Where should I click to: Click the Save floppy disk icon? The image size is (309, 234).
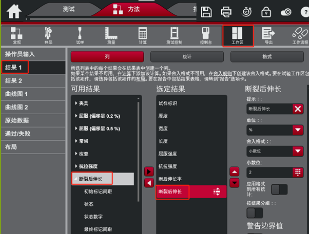(x=206, y=11)
